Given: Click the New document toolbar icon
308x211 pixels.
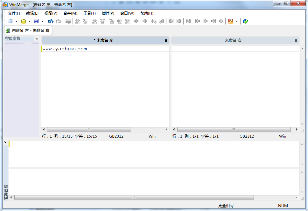Looking at the screenshot, I should [x=10, y=21].
